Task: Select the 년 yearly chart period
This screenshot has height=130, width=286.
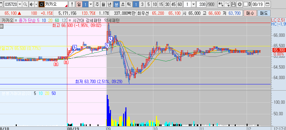Action: [109, 4]
